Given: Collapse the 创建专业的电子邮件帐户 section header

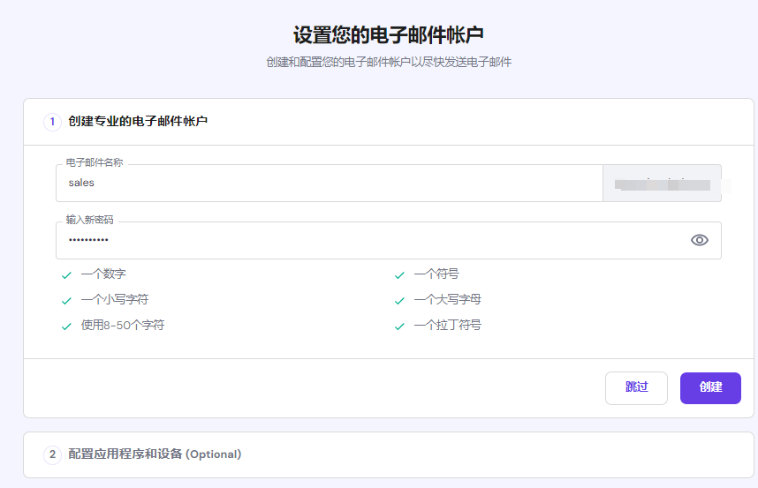Looking at the screenshot, I should 138,122.
